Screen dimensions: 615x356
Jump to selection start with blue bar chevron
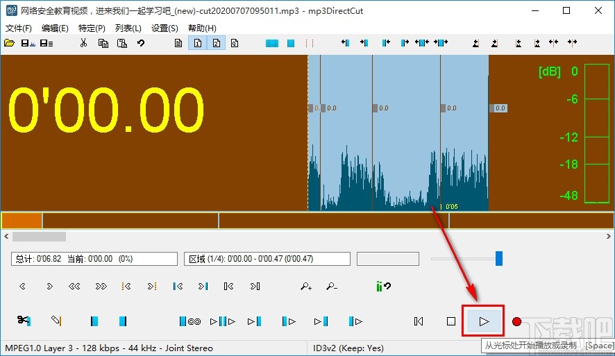(x=178, y=286)
